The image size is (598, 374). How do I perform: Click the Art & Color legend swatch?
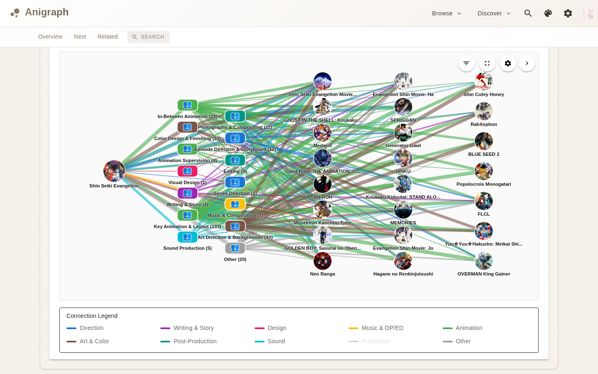pos(71,341)
